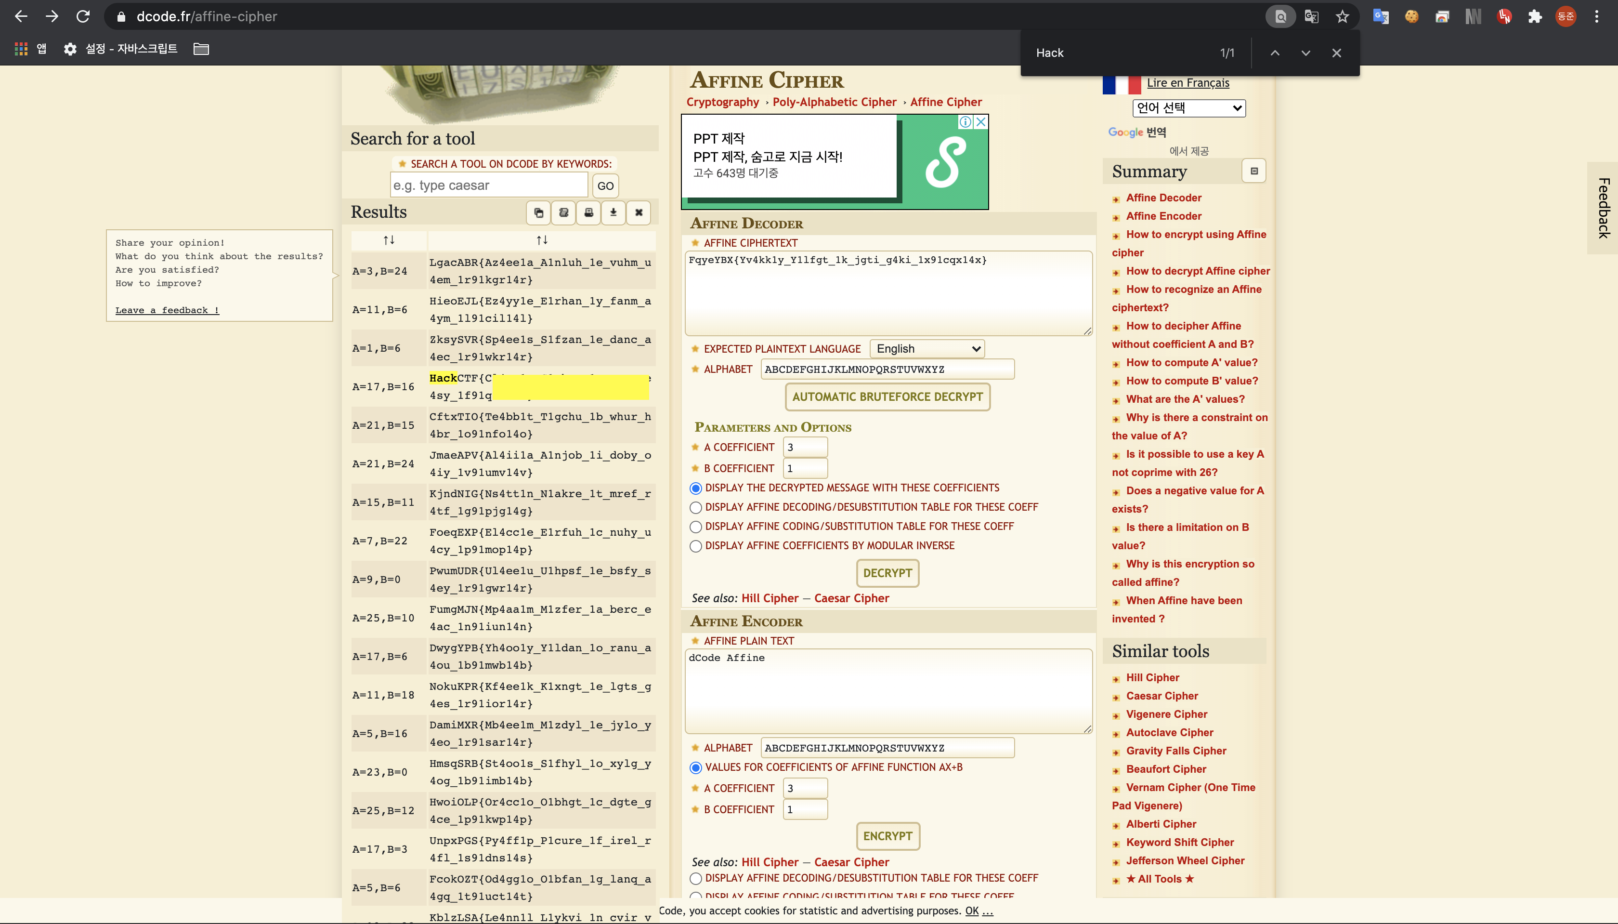1618x924 pixels.
Task: Open the Chrome extensions puzzle icon
Action: (1535, 16)
